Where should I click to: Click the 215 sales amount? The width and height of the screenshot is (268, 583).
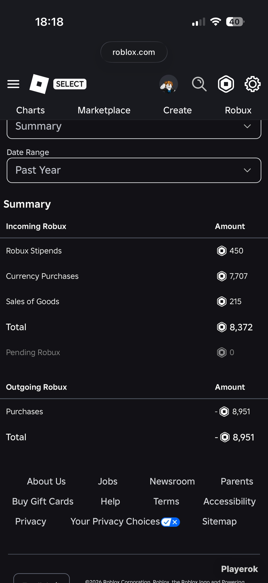(x=236, y=301)
